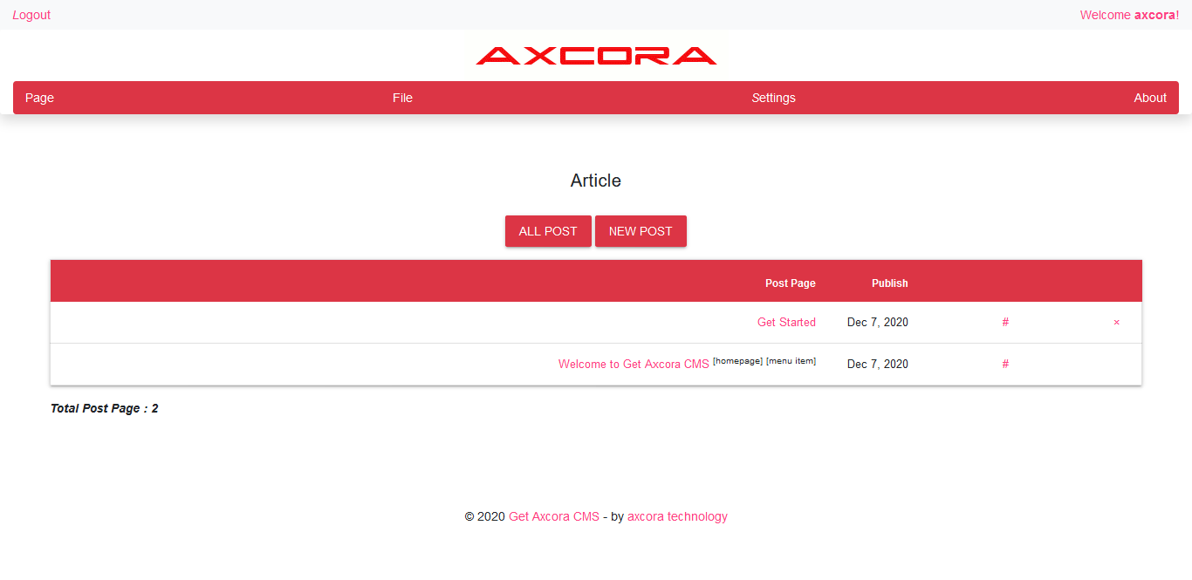The height and width of the screenshot is (580, 1192).
Task: Open the Page menu
Action: point(39,98)
